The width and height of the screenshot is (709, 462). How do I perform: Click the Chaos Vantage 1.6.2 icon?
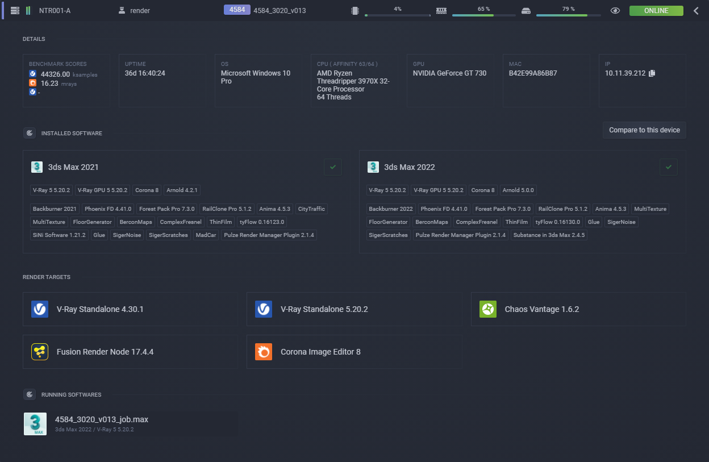488,309
